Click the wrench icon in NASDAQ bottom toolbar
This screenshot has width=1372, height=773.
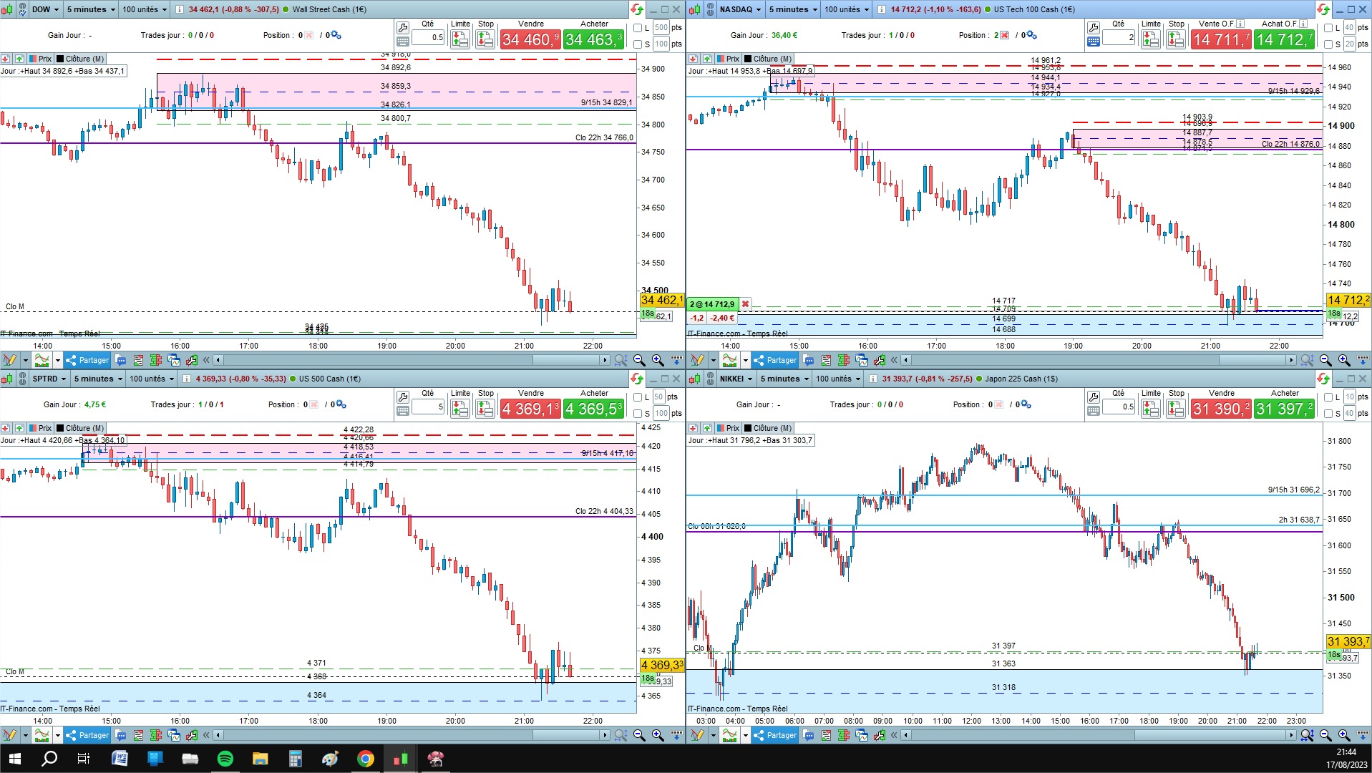[880, 360]
